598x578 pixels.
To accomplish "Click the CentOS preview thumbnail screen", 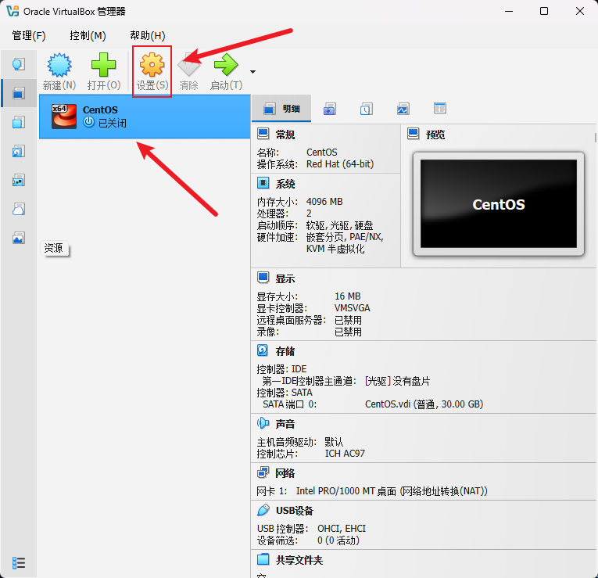I will (x=499, y=204).
